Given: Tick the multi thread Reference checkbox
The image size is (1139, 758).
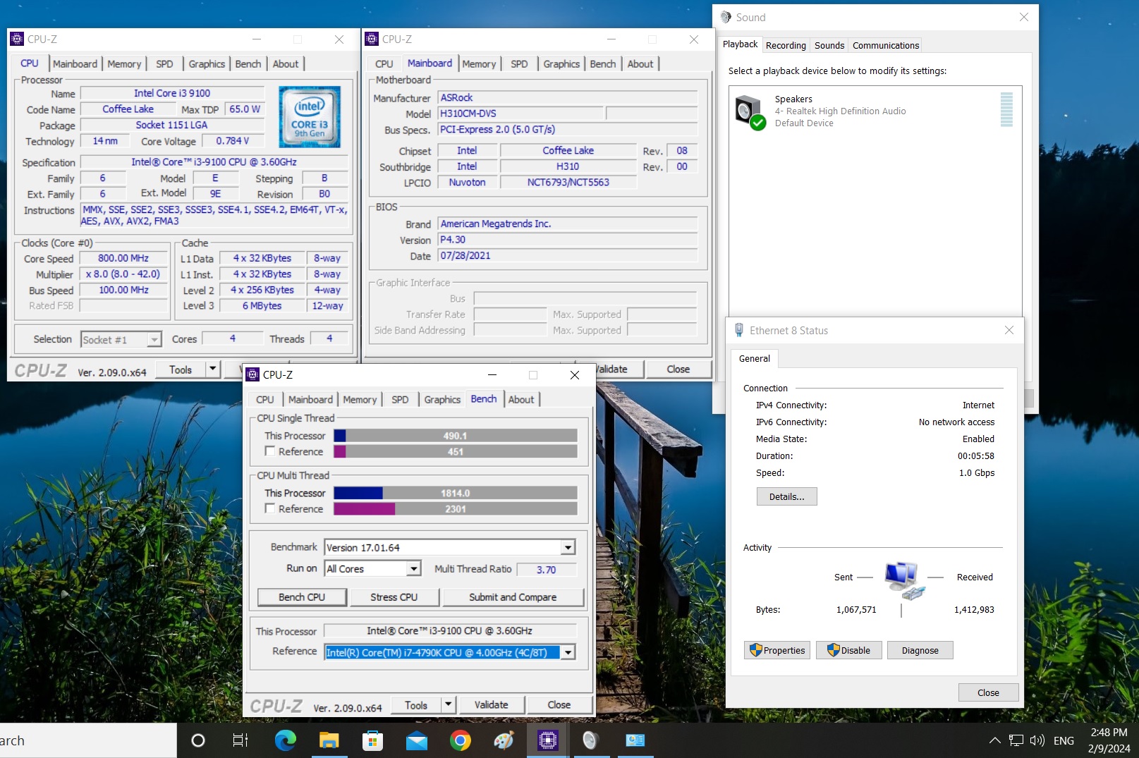Looking at the screenshot, I should coord(270,508).
